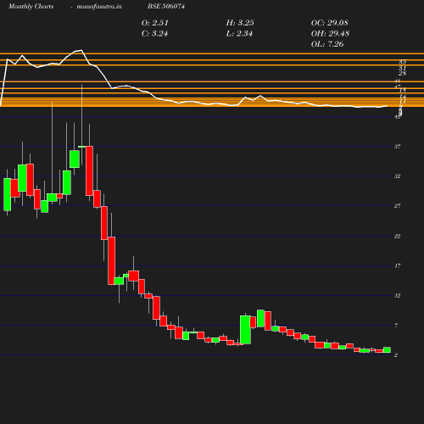Click the price axis label 2
The image size is (424, 424).
tap(396, 355)
